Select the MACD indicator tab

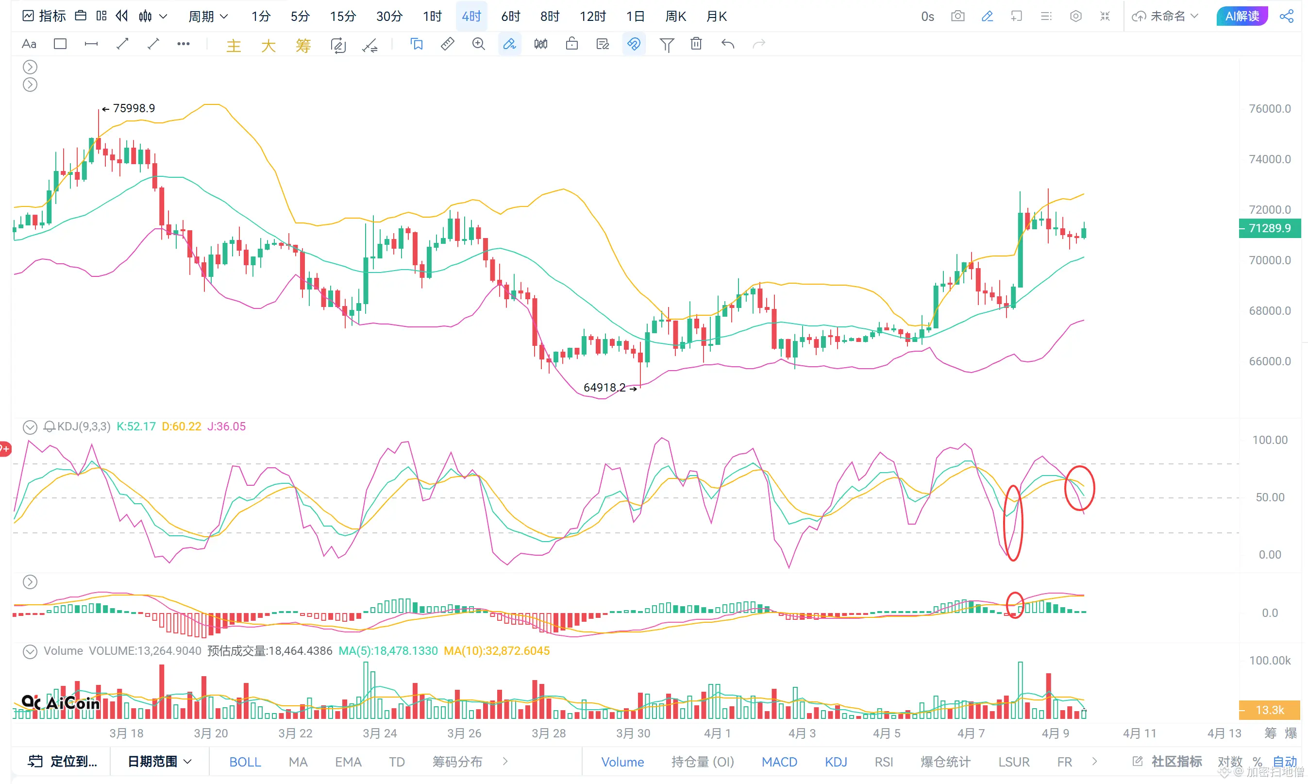[779, 761]
